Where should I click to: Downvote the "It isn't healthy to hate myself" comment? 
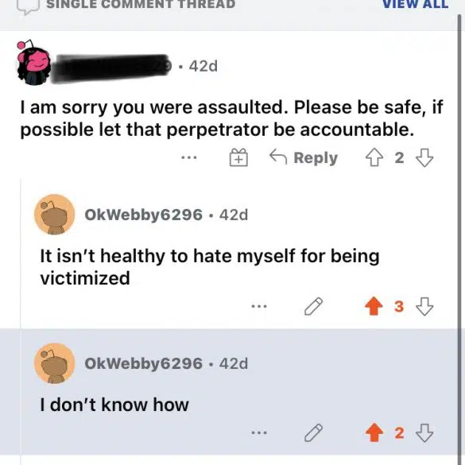(x=424, y=306)
